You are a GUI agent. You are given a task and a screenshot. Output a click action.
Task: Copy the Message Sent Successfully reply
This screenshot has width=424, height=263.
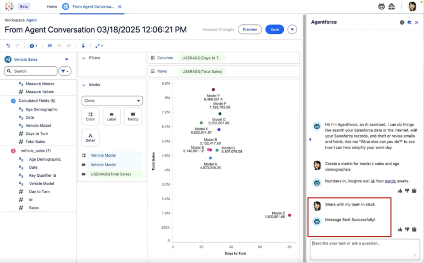point(414,230)
